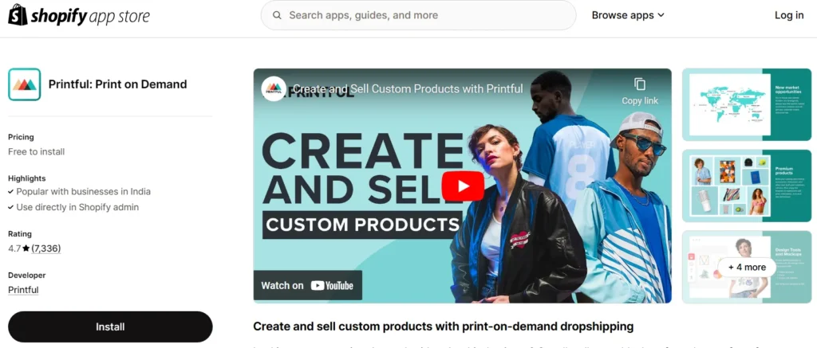Click the Shopify bag logo icon
The height and width of the screenshot is (348, 817).
coord(18,15)
